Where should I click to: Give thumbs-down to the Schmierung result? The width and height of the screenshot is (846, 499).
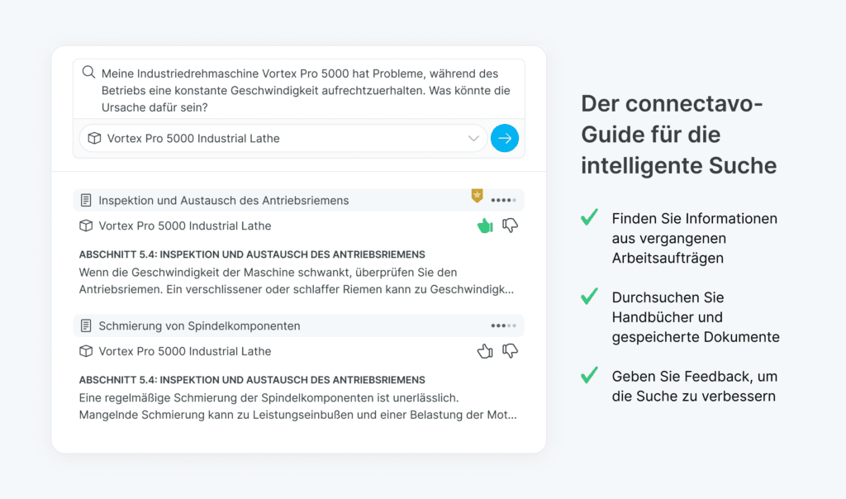pos(511,351)
